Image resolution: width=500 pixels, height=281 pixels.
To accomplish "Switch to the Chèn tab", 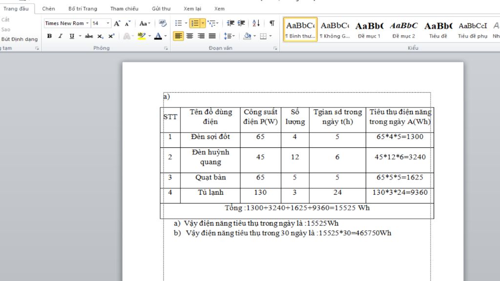I will (48, 9).
